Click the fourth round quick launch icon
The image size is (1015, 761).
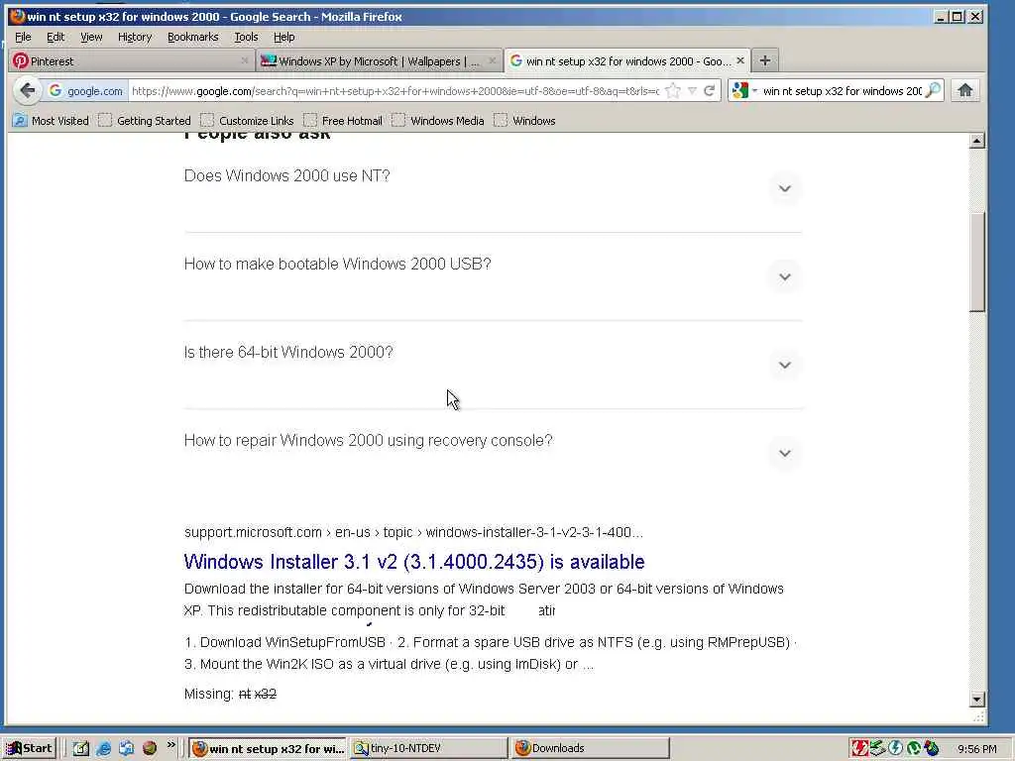[x=149, y=748]
